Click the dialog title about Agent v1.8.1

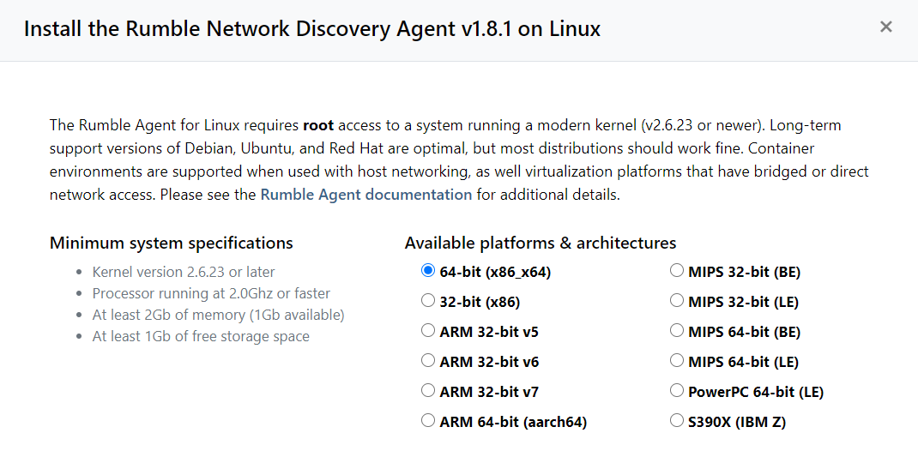(312, 28)
